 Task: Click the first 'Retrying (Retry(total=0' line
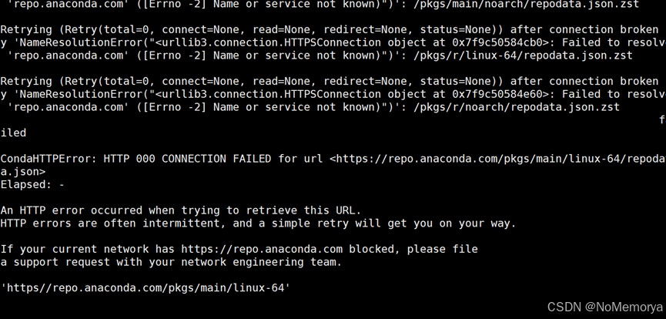[330, 30]
